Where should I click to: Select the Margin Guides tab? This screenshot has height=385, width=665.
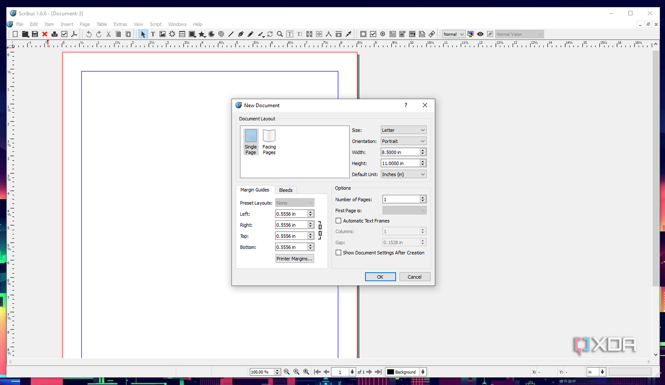pos(255,190)
